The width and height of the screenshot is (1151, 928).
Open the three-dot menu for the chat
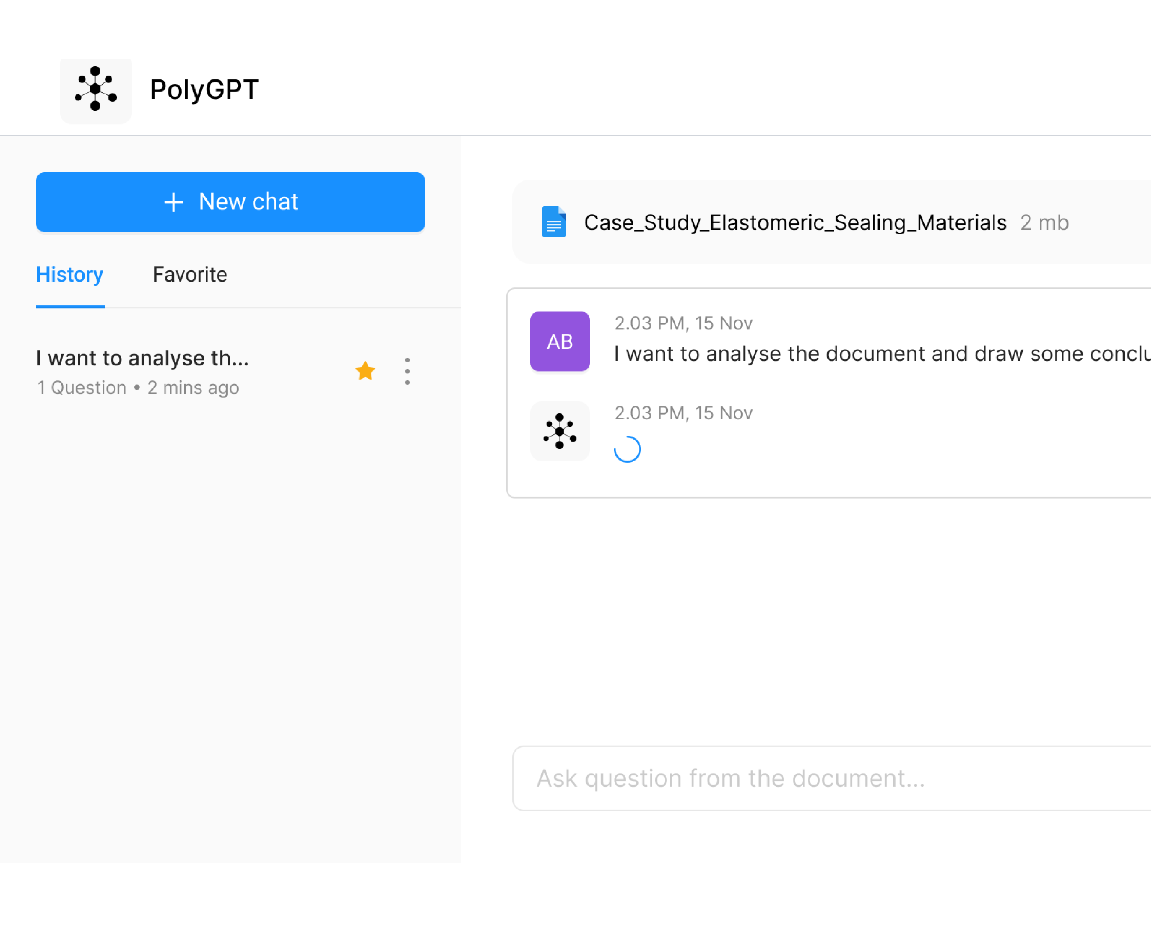click(x=407, y=372)
